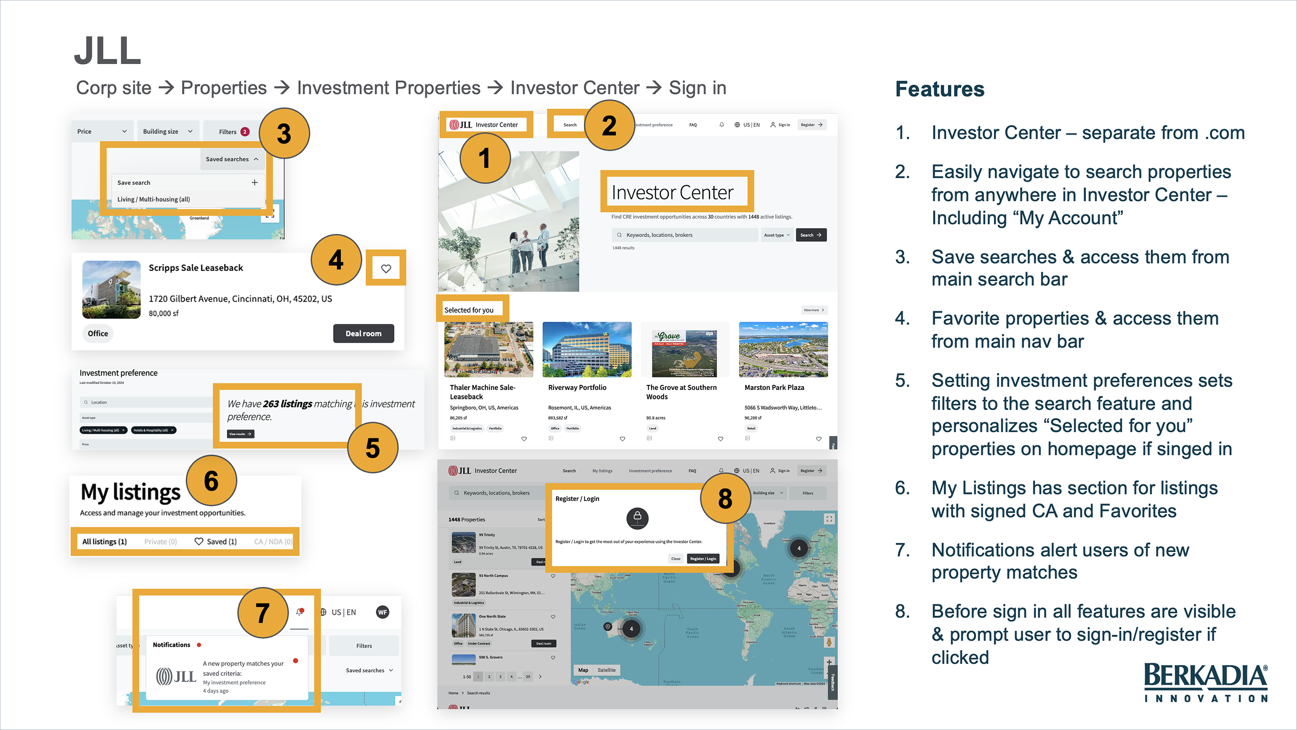This screenshot has height=730, width=1297.
Task: Zoom in with the map plus button
Action: coord(829,662)
